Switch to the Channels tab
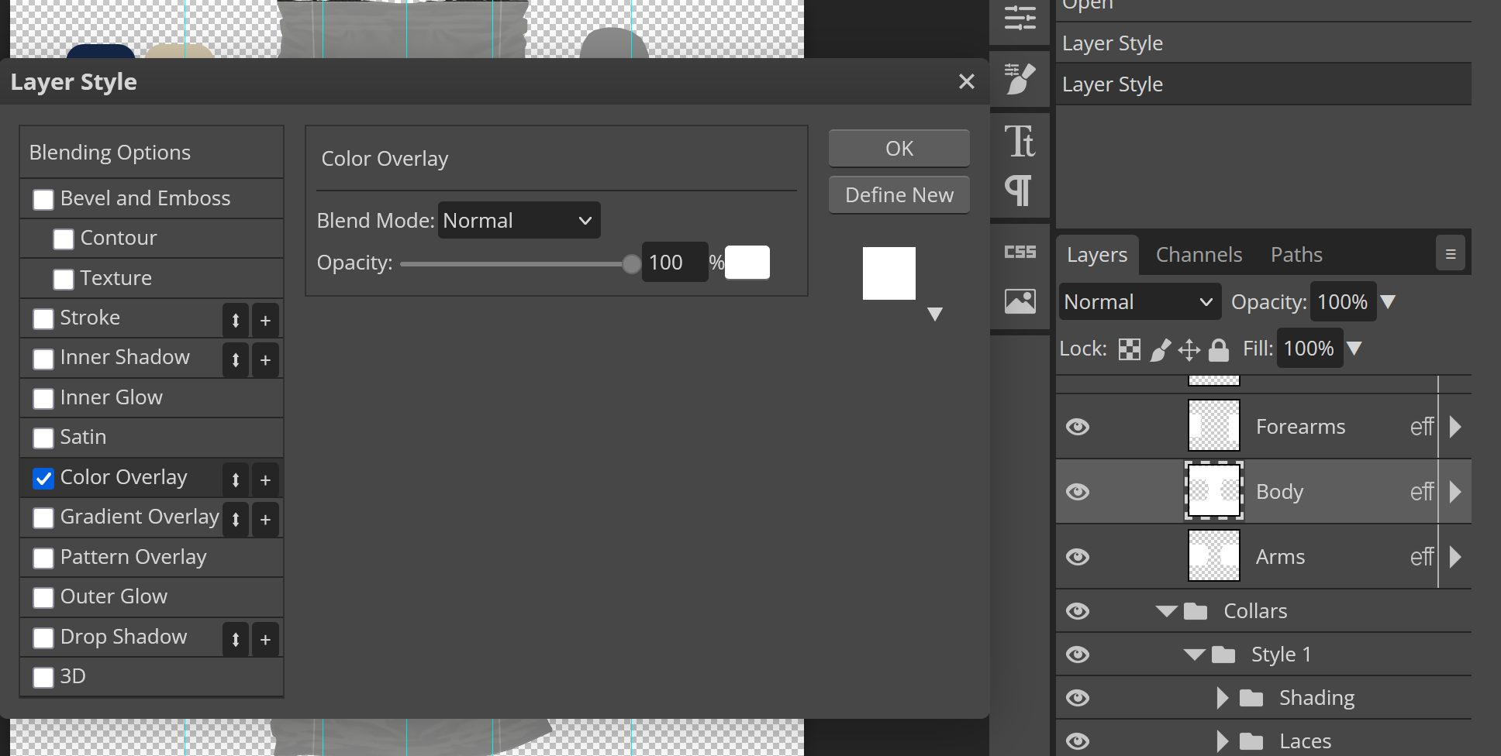The image size is (1501, 756). 1199,255
